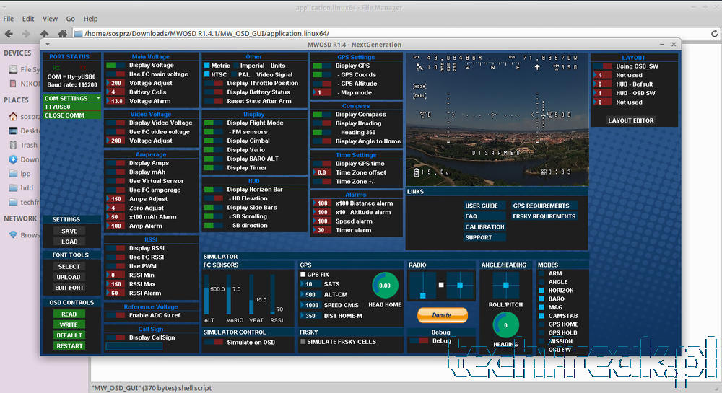Click the UPLOAD font button

click(x=69, y=277)
